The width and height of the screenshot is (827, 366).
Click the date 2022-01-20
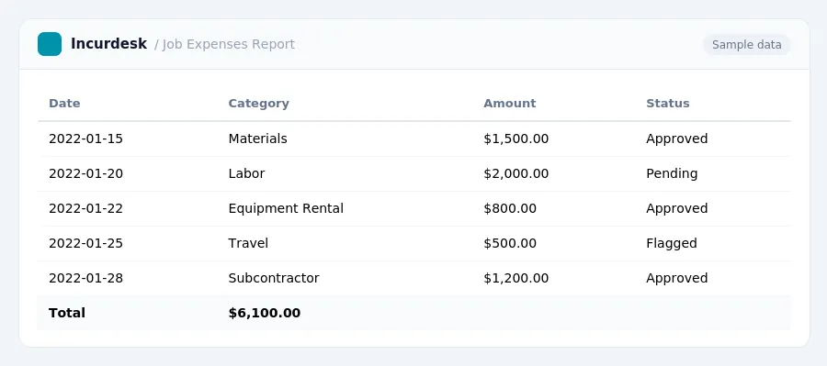click(85, 173)
